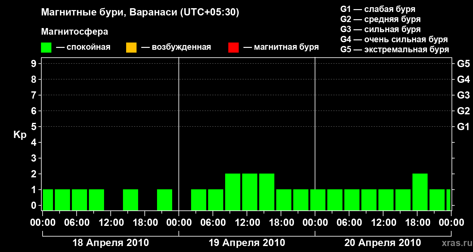Click the '— магнитная буря' legend label
The width and height of the screenshot is (473, 252).
click(x=281, y=47)
